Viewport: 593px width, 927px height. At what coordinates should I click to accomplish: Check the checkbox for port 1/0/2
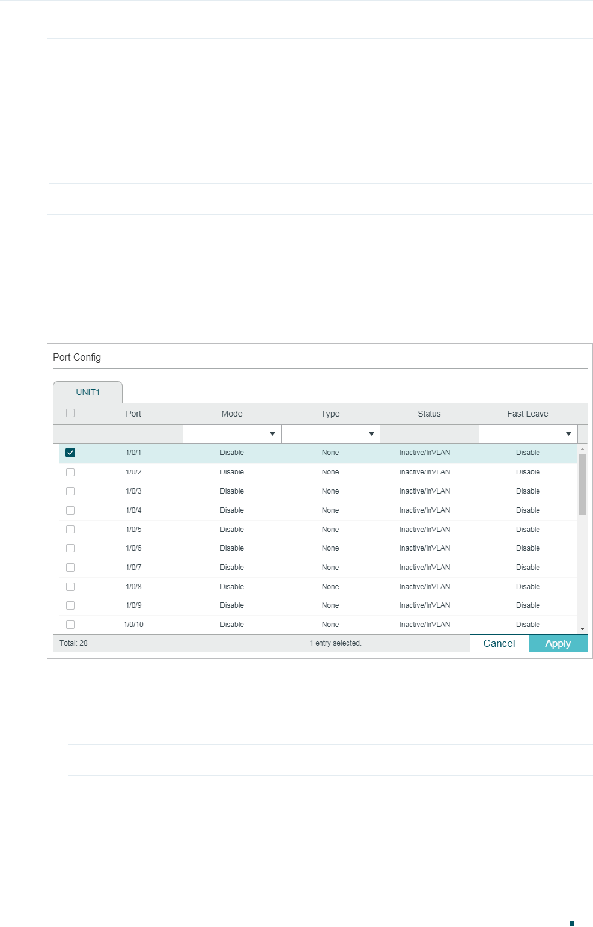pos(70,472)
